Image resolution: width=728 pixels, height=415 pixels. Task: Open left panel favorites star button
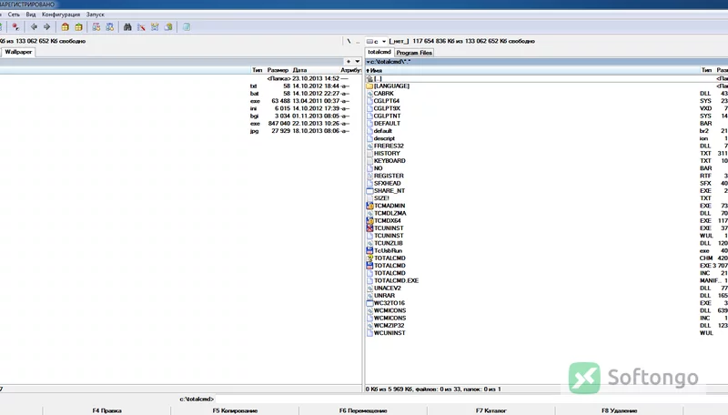pyautogui.click(x=349, y=61)
